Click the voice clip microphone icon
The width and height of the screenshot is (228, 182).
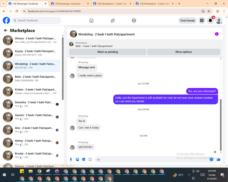71,159
